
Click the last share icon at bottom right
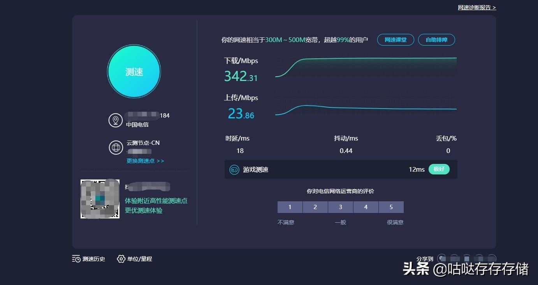pyautogui.click(x=492, y=259)
